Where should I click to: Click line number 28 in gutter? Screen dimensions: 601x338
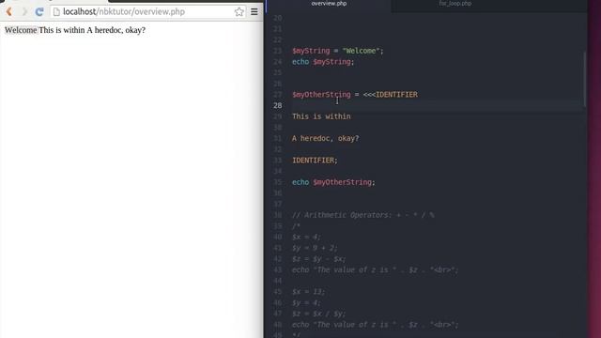click(x=278, y=105)
